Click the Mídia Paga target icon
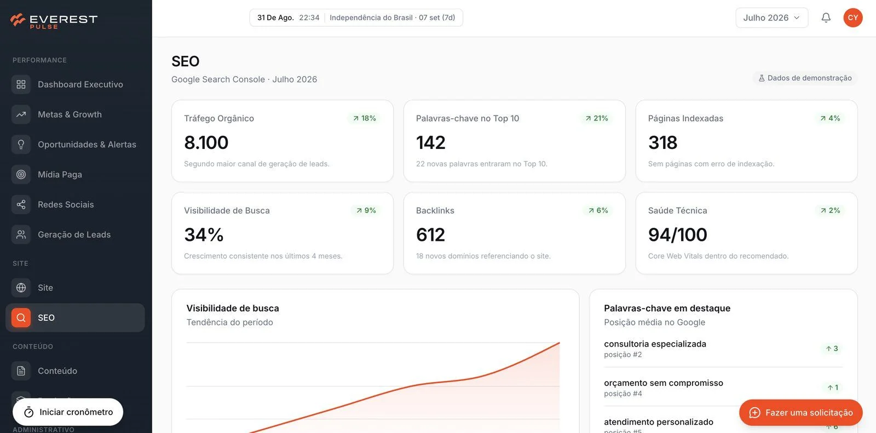Screen dimensions: 876x433 point(21,175)
